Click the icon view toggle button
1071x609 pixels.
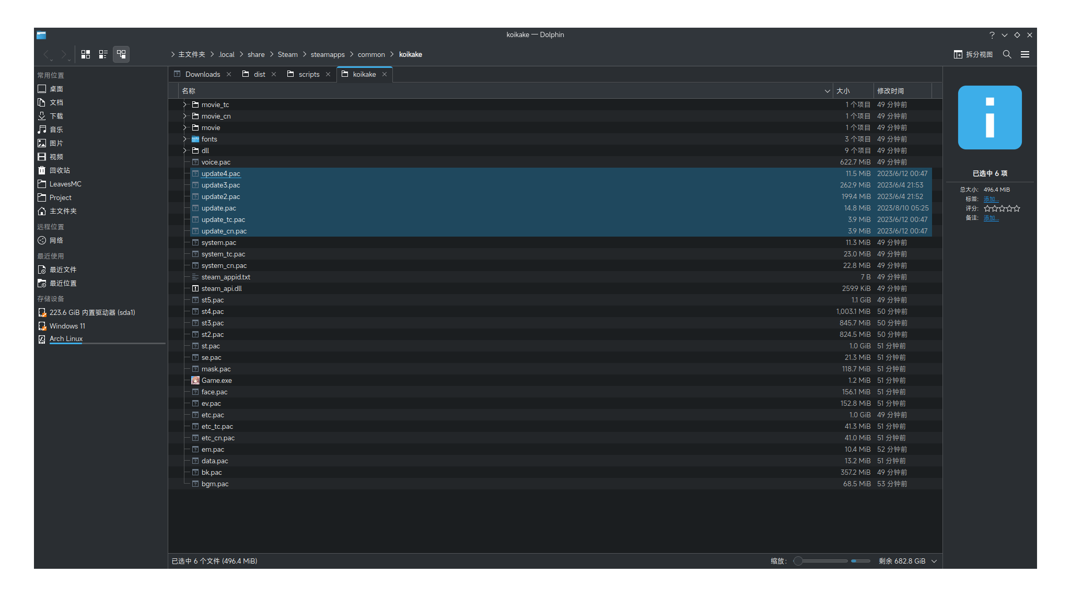coord(85,54)
